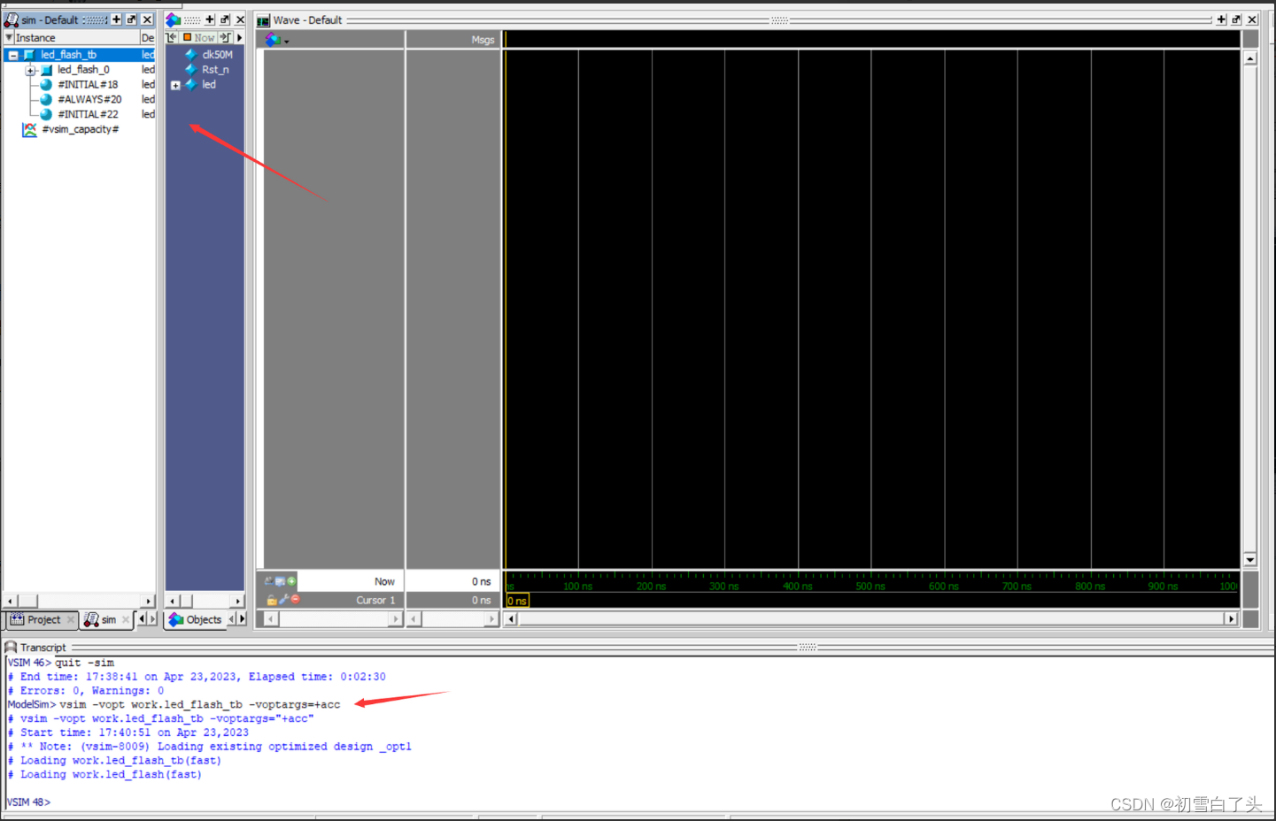Screen dimensions: 1276x821
Task: Select the clk50M signal in Objects pane
Action: 215,54
